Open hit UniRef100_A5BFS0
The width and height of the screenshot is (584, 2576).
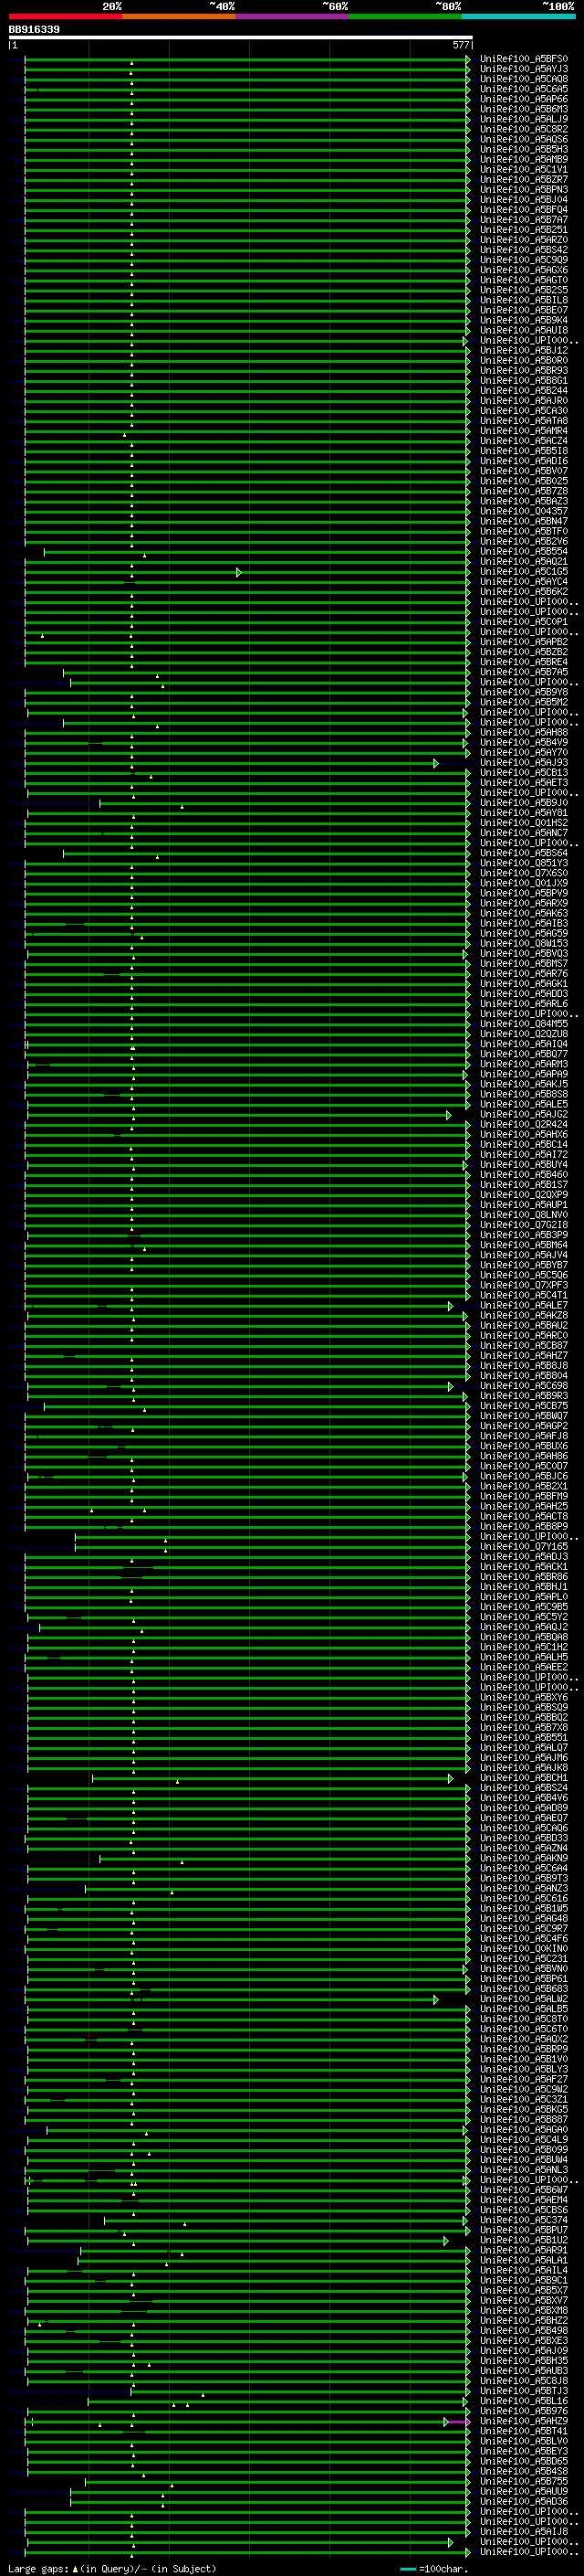pyautogui.click(x=524, y=59)
